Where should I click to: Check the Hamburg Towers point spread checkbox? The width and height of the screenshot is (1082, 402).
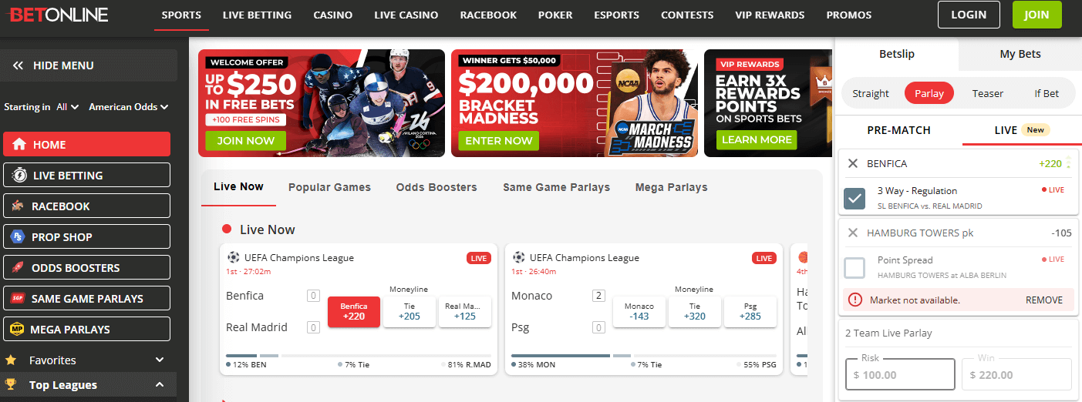854,268
